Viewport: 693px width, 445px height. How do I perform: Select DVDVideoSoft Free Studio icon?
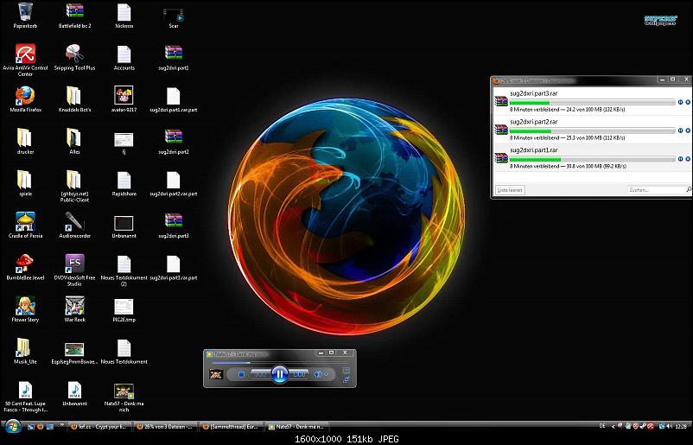pos(74,270)
